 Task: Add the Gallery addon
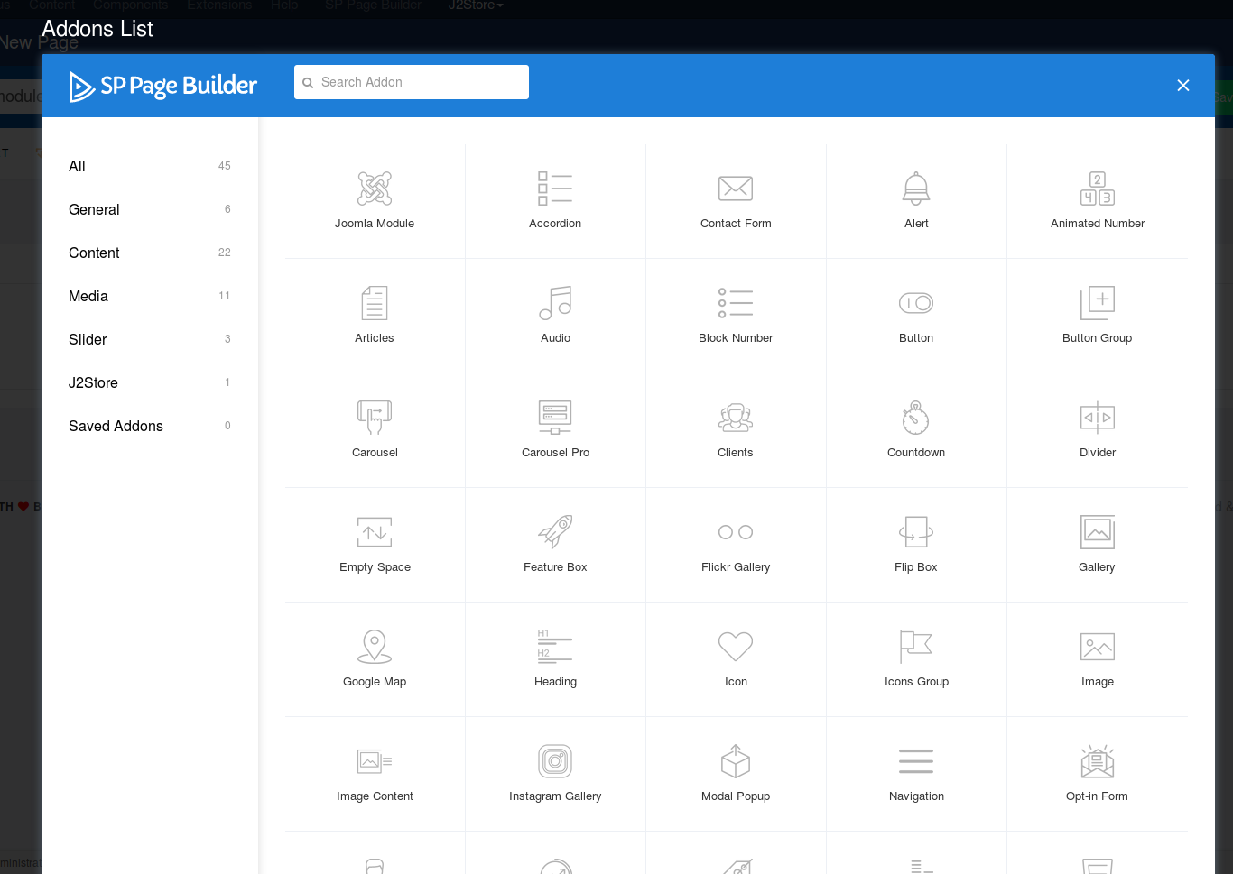tap(1098, 545)
